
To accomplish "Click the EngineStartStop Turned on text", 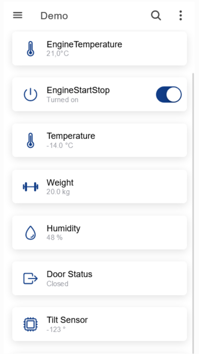I will (62, 100).
